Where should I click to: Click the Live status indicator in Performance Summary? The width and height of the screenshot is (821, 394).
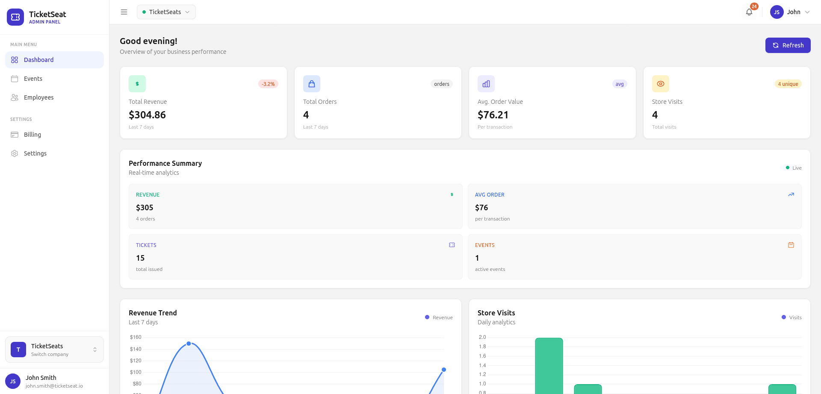[x=794, y=168]
